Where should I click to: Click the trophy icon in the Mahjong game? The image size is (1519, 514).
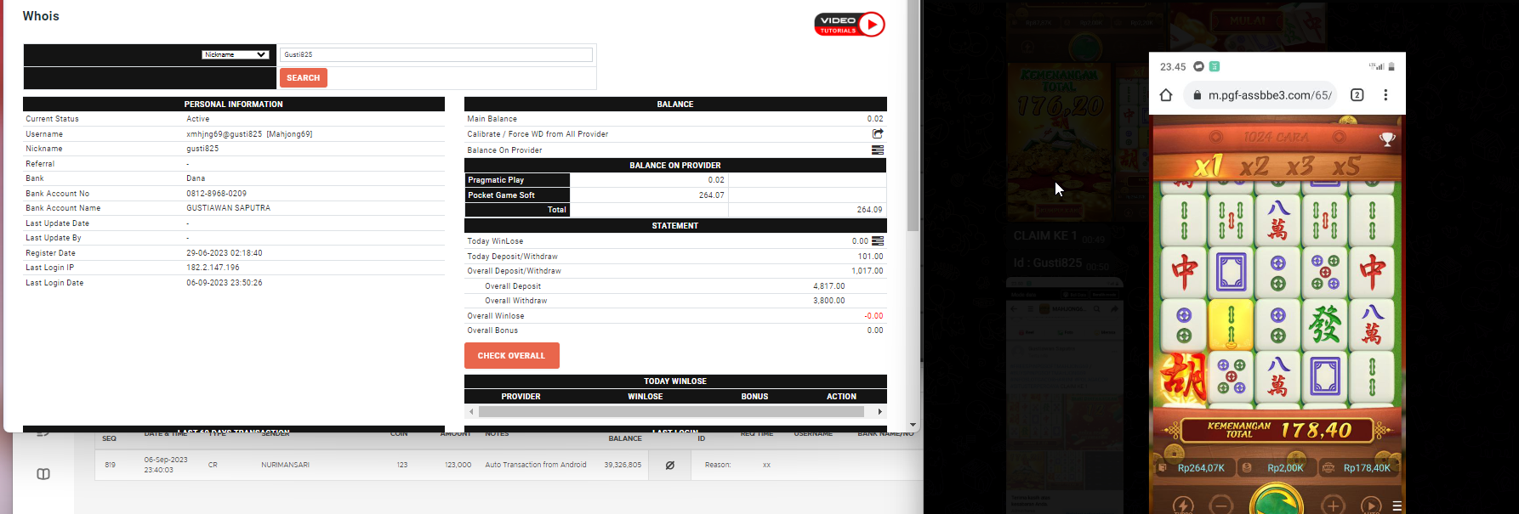(x=1387, y=139)
